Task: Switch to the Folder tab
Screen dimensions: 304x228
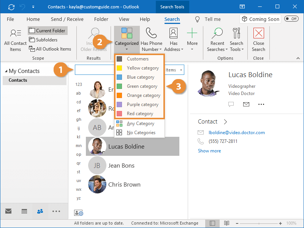Action: (x=101, y=19)
